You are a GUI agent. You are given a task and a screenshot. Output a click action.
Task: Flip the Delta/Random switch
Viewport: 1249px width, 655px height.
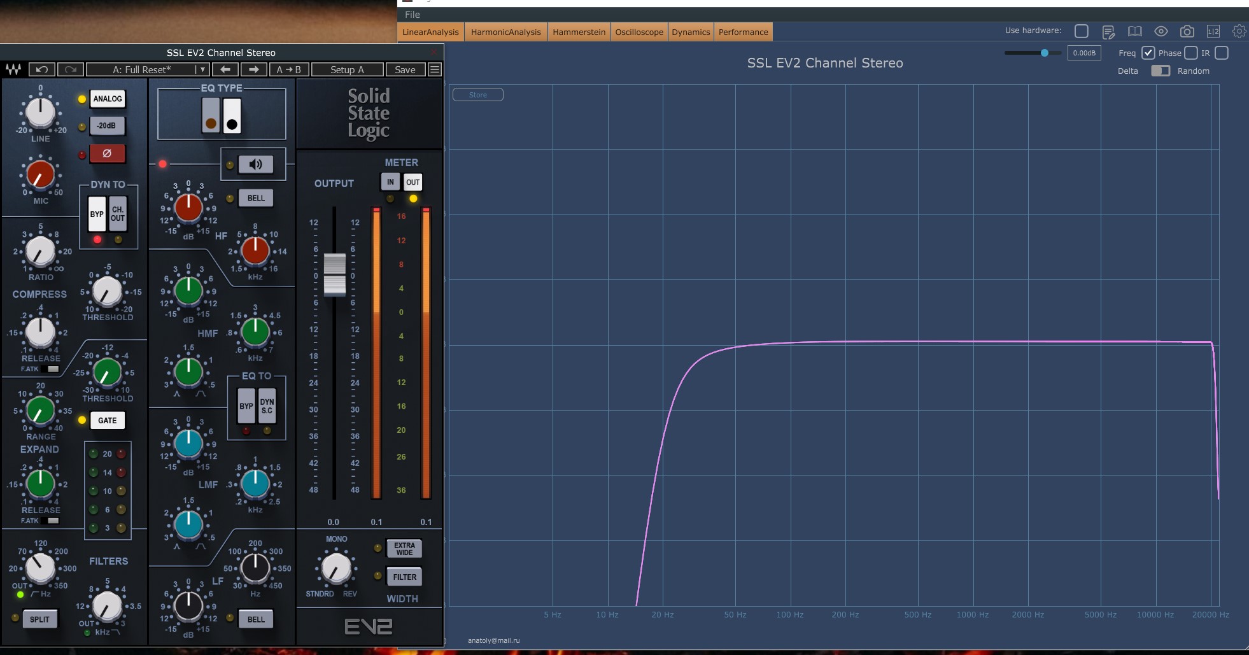(x=1161, y=71)
